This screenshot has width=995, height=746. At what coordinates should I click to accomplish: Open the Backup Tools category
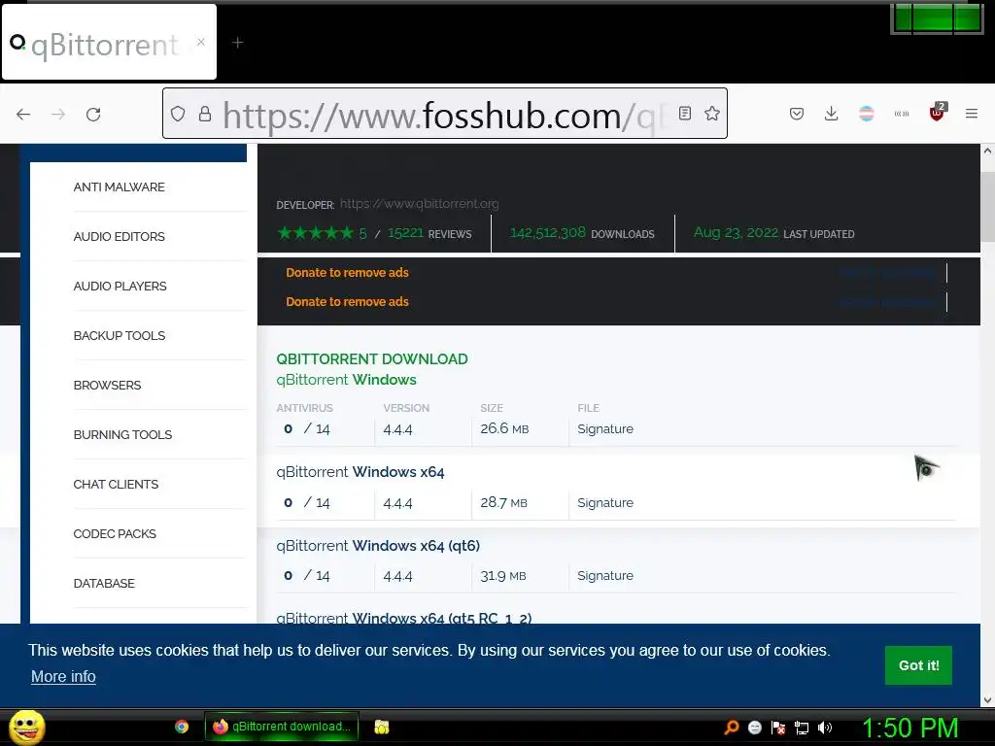point(120,335)
